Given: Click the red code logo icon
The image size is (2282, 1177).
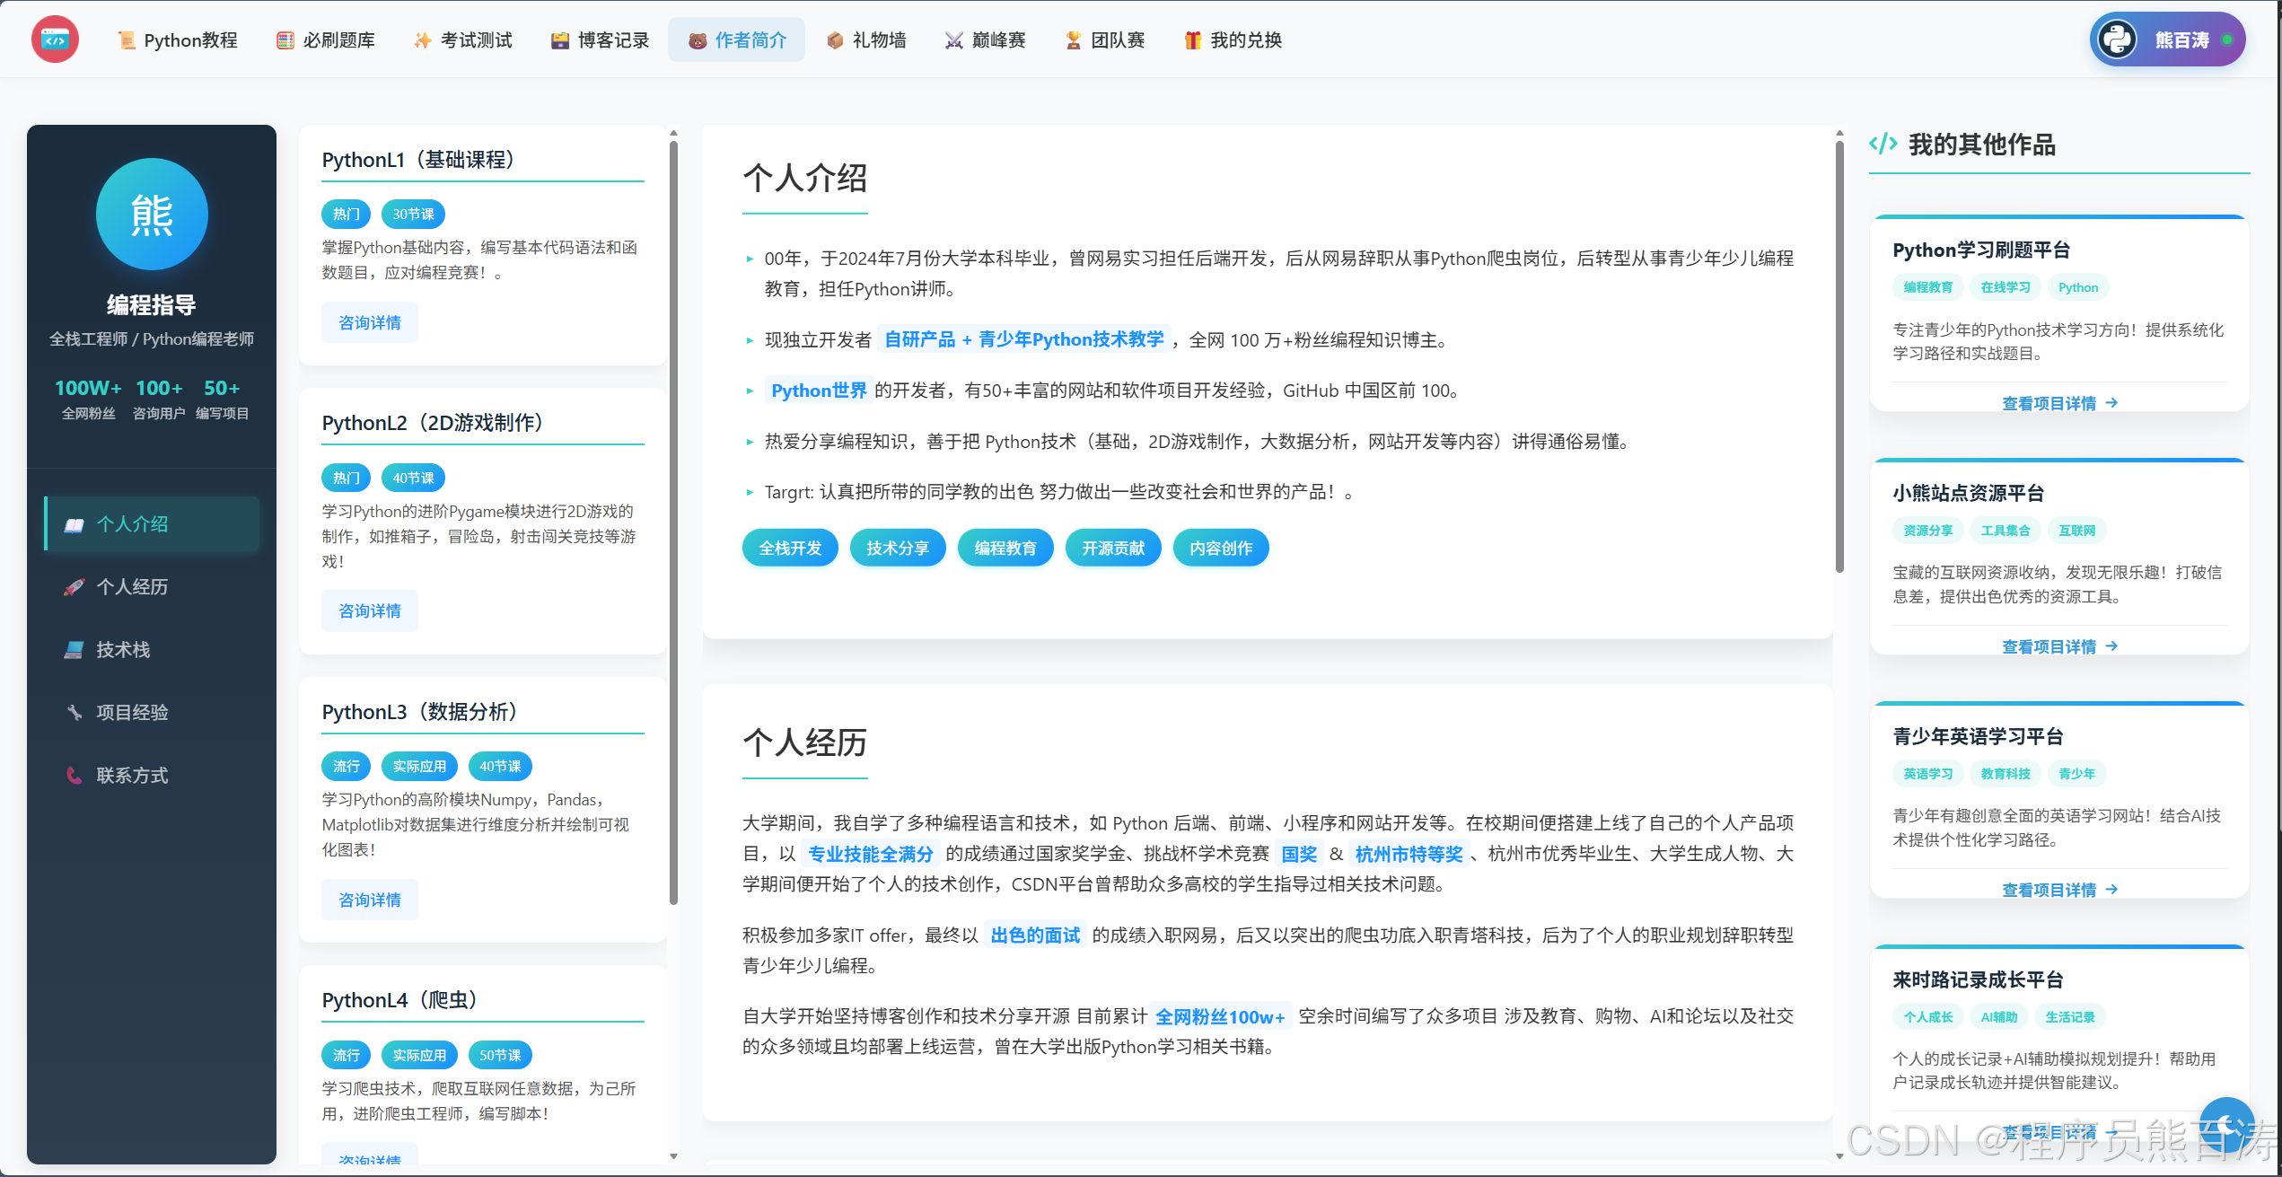Looking at the screenshot, I should tap(55, 40).
